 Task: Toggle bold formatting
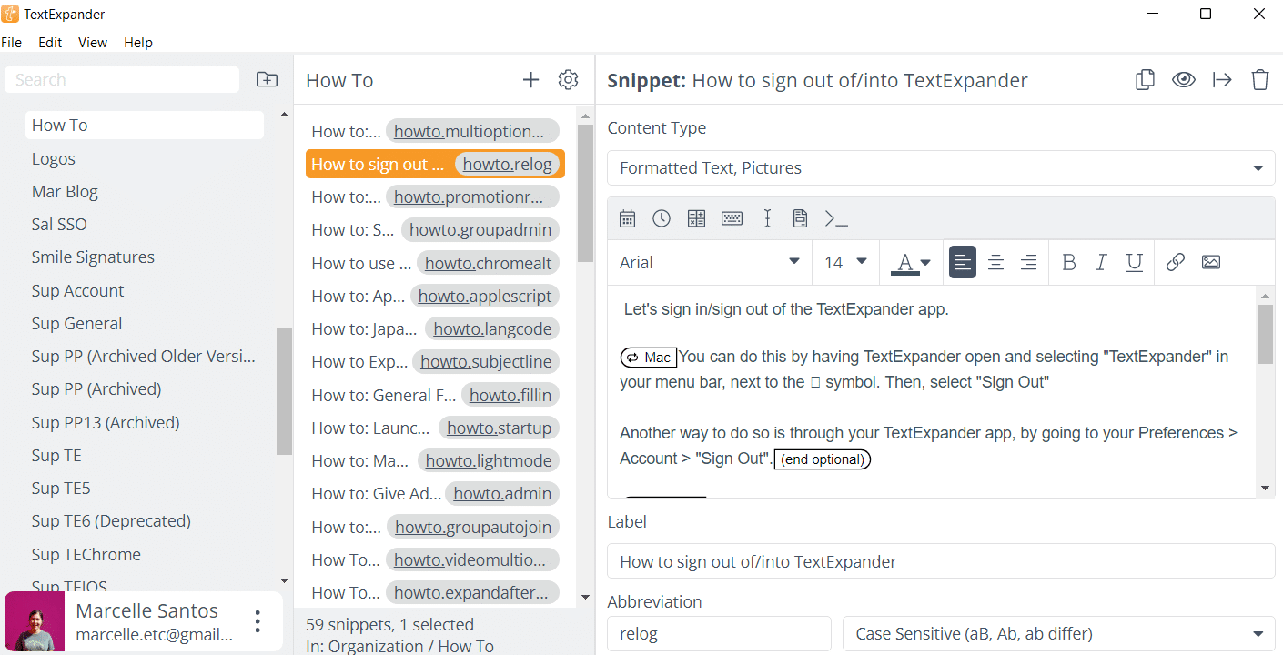pyautogui.click(x=1068, y=262)
